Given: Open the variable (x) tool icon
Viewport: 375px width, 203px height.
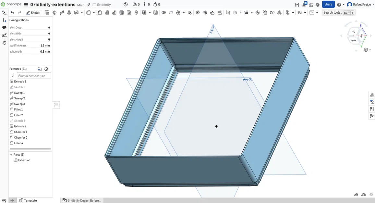Looking at the screenshot, I should click(x=272, y=13).
